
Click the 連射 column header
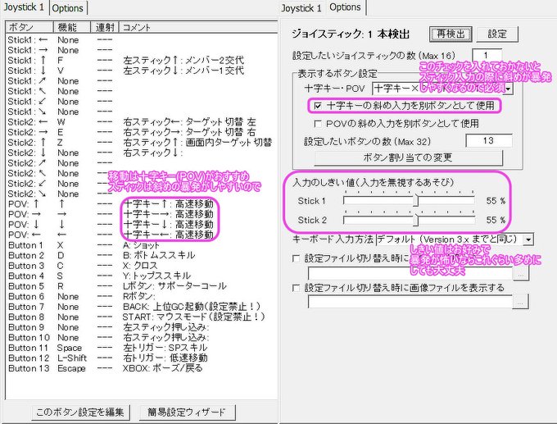click(x=105, y=27)
